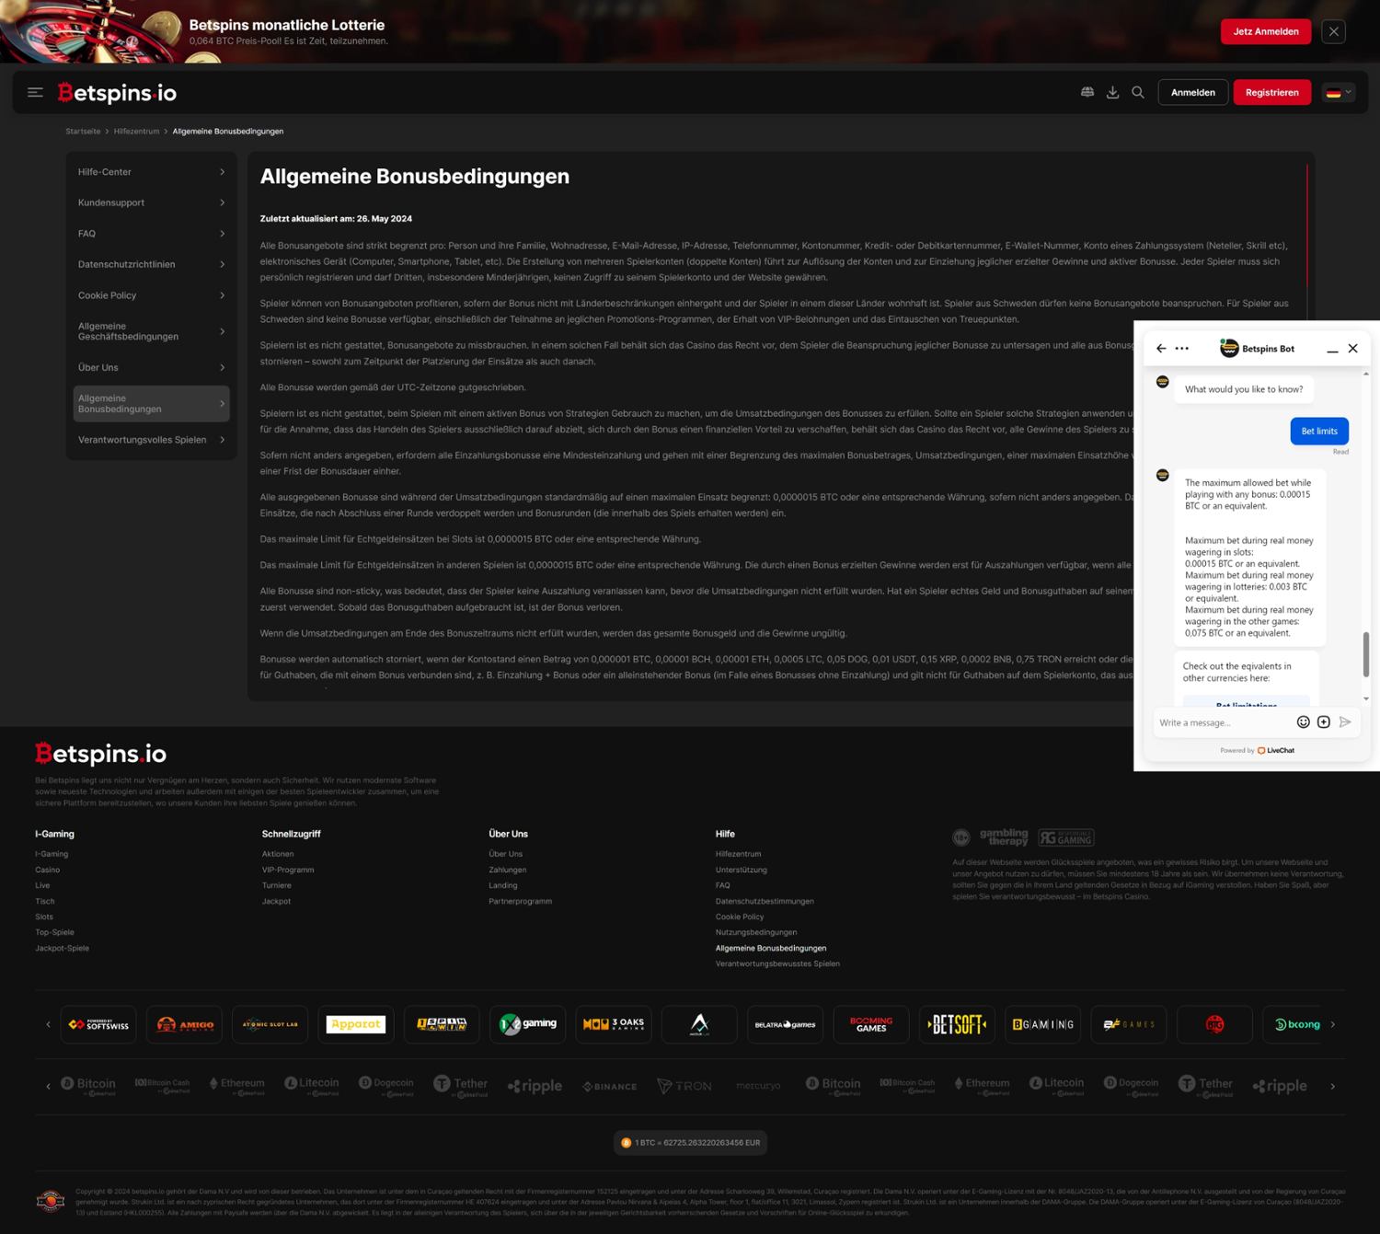Select Verantwortungsvolles Spielen in sidebar
The height and width of the screenshot is (1234, 1380).
[x=151, y=440]
